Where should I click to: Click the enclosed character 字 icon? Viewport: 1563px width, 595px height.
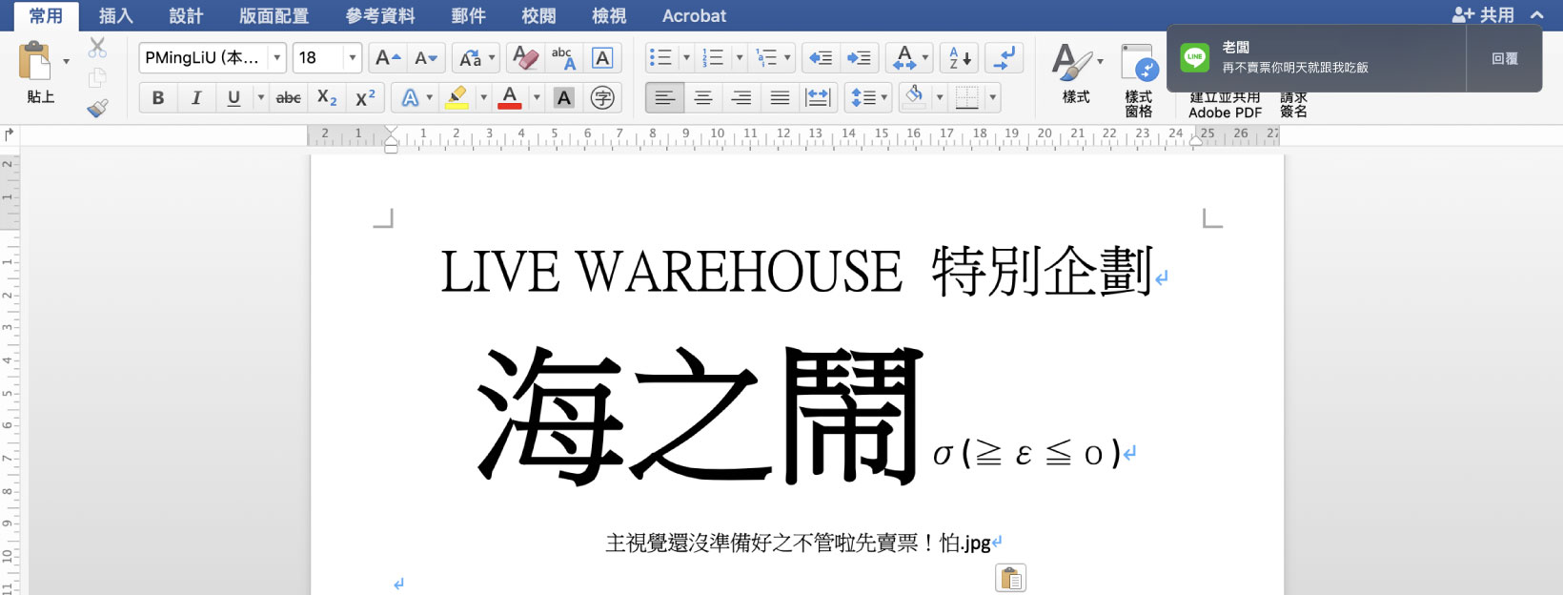602,97
